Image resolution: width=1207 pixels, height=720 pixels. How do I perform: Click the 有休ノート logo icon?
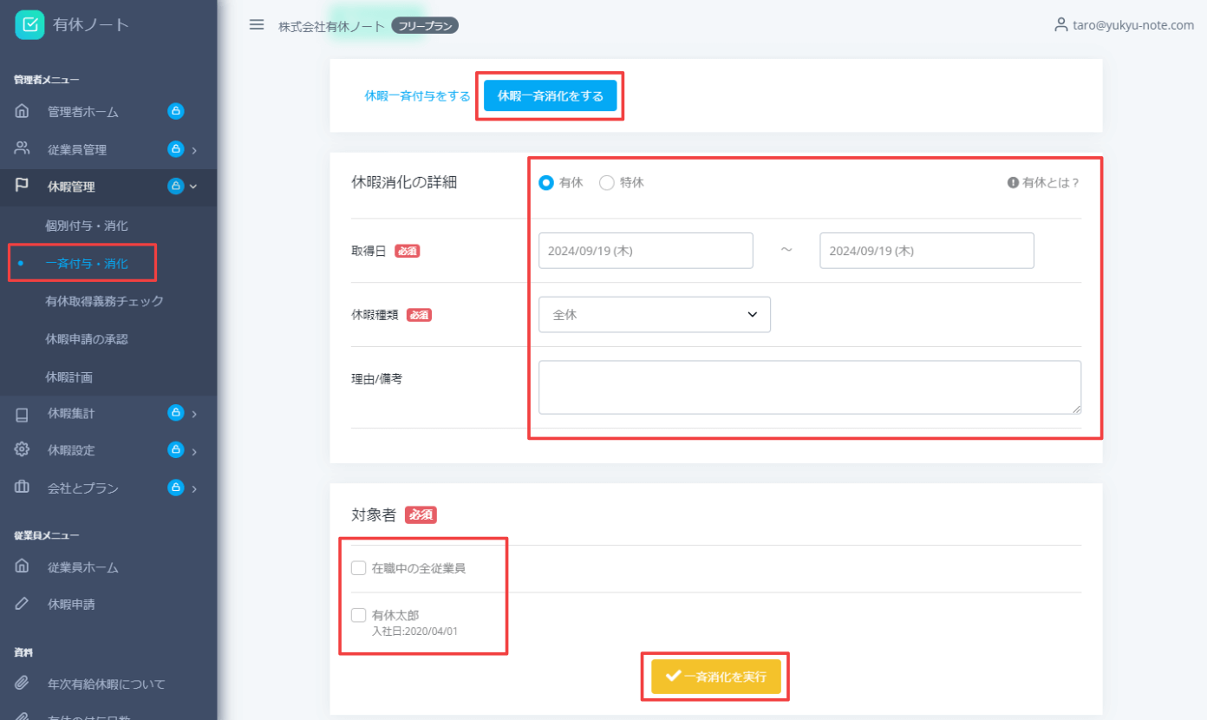(x=29, y=24)
